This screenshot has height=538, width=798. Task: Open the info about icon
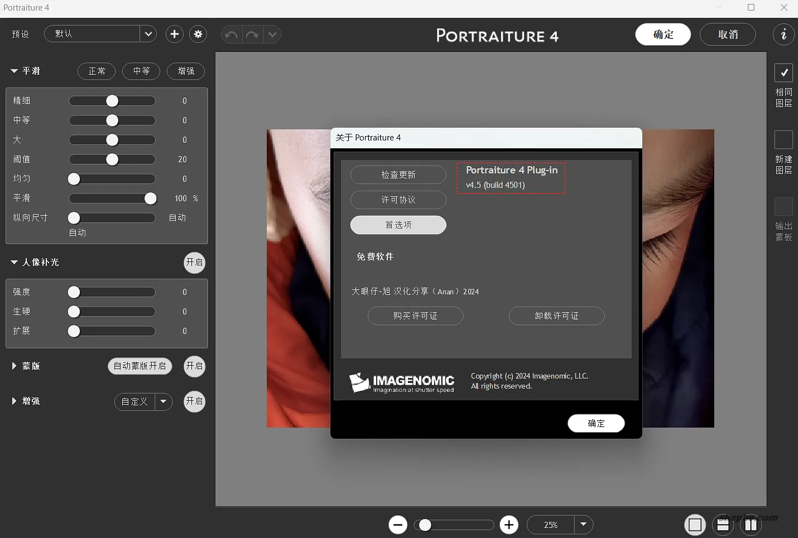click(783, 35)
